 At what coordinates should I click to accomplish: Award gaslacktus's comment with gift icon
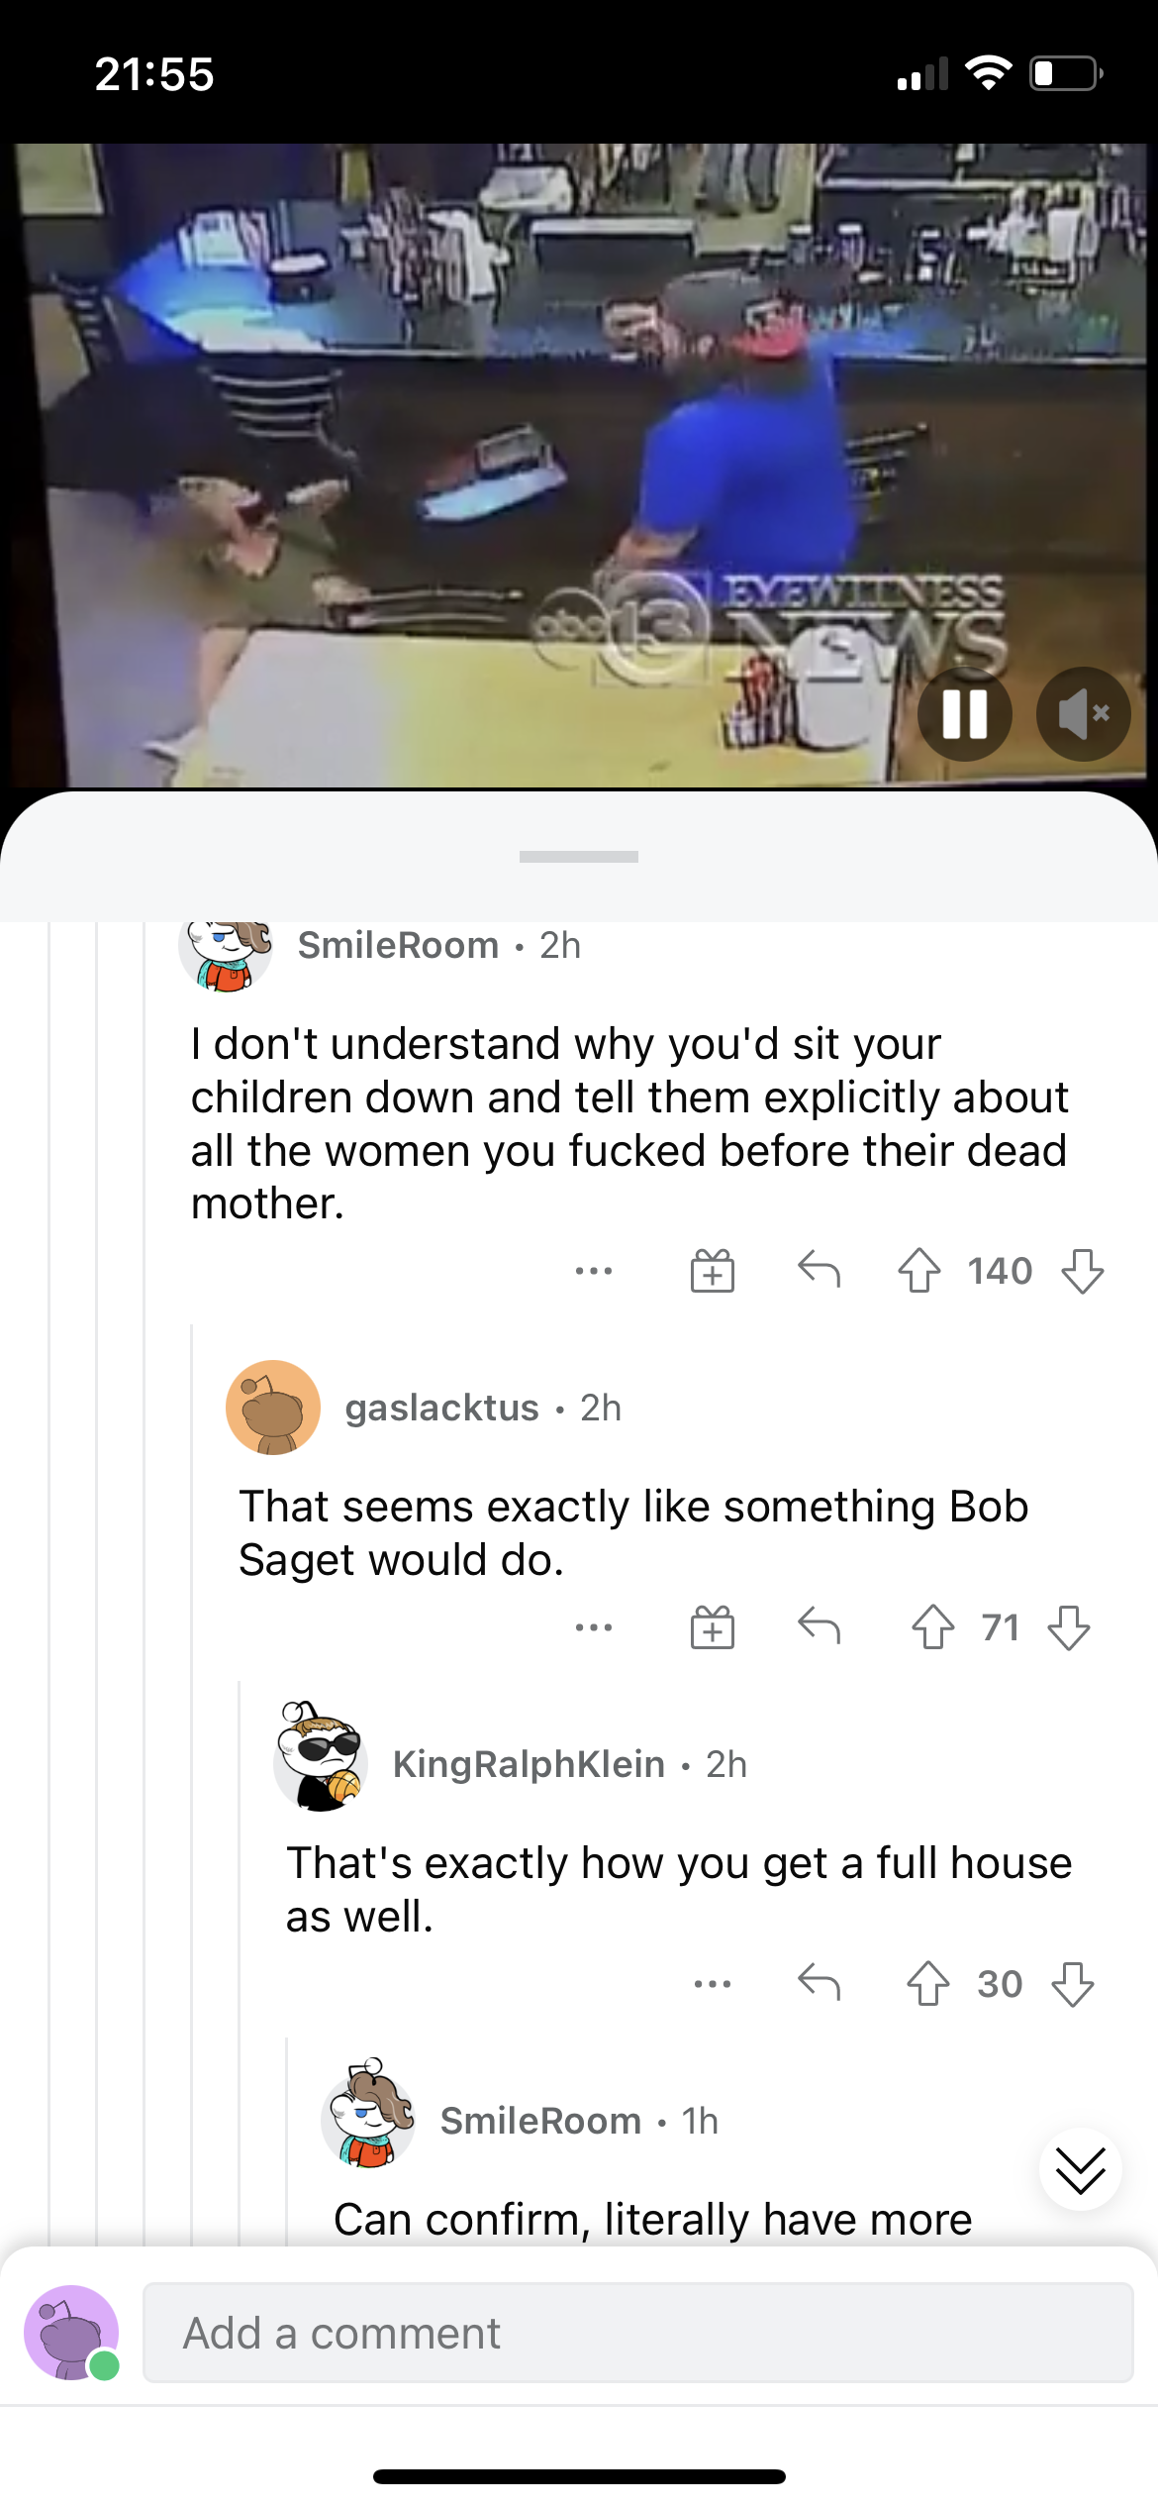click(712, 1627)
